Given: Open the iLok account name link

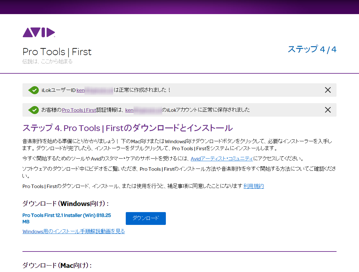Looking at the screenshot, I should pyautogui.click(x=143, y=110).
